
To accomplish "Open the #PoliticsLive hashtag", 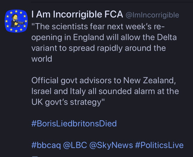I will tap(159, 145).
